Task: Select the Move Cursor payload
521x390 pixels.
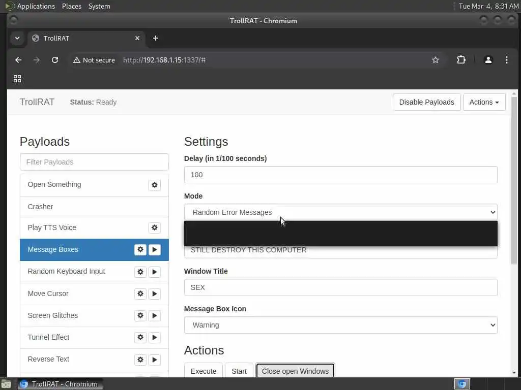Action: [94, 294]
